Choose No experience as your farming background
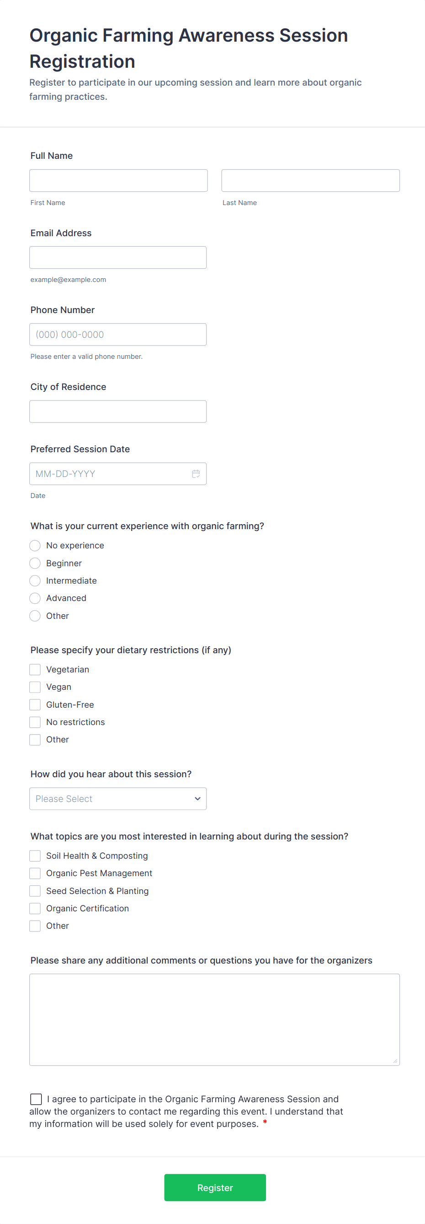The width and height of the screenshot is (425, 1224). (35, 546)
